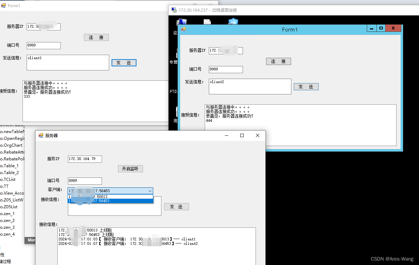Minimize the 服务器 window
The width and height of the screenshot is (419, 265).
pyautogui.click(x=226, y=135)
